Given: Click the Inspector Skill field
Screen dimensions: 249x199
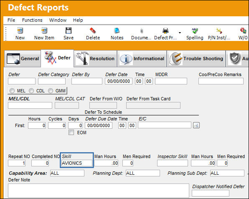Looking at the screenshot, I should coord(173,163).
